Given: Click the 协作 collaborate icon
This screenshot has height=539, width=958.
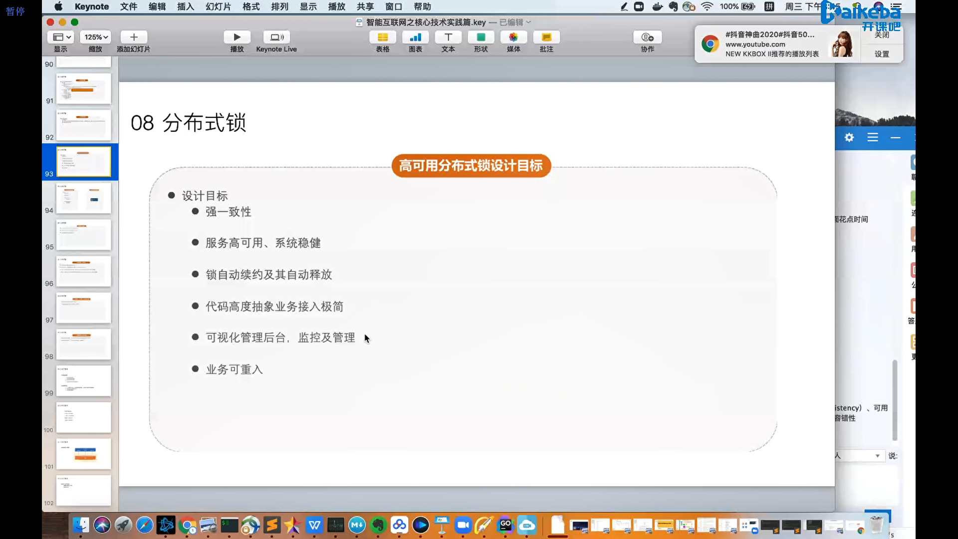Looking at the screenshot, I should (x=647, y=37).
